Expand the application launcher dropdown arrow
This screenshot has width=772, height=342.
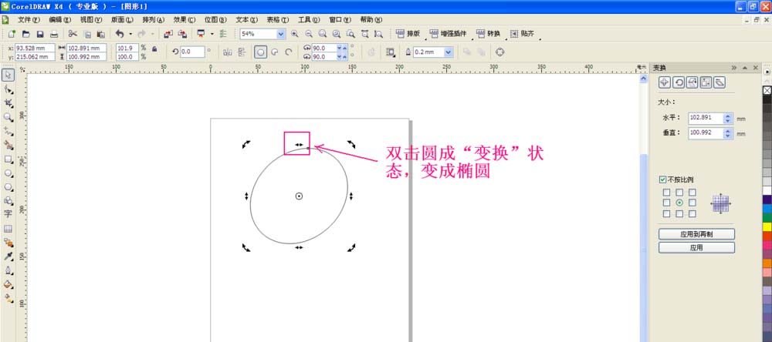coord(212,34)
